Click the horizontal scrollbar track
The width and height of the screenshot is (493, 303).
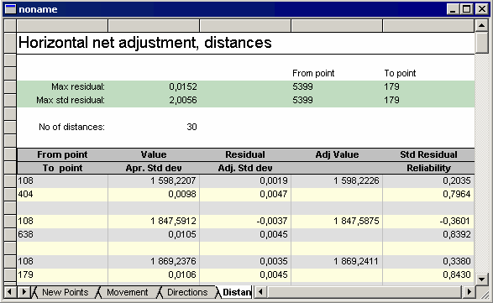click(365, 292)
